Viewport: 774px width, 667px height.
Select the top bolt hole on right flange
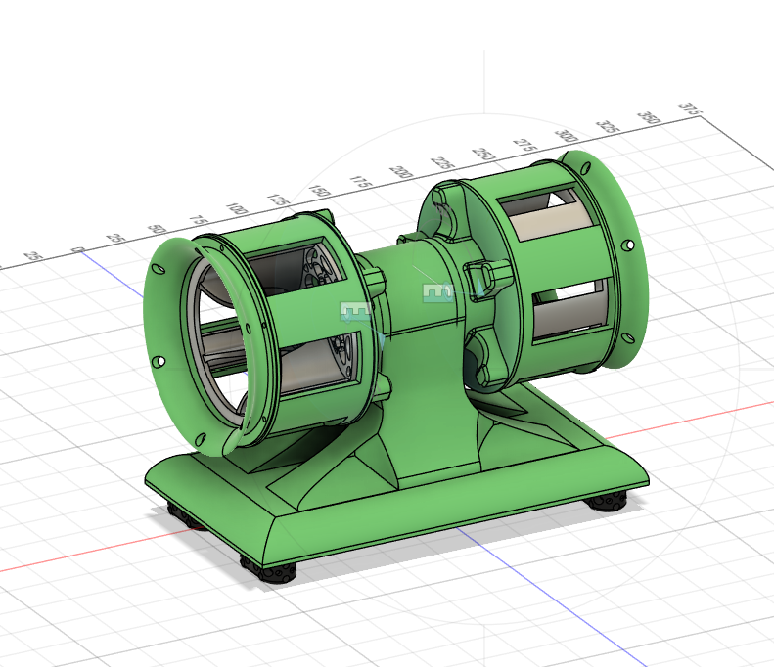point(587,168)
